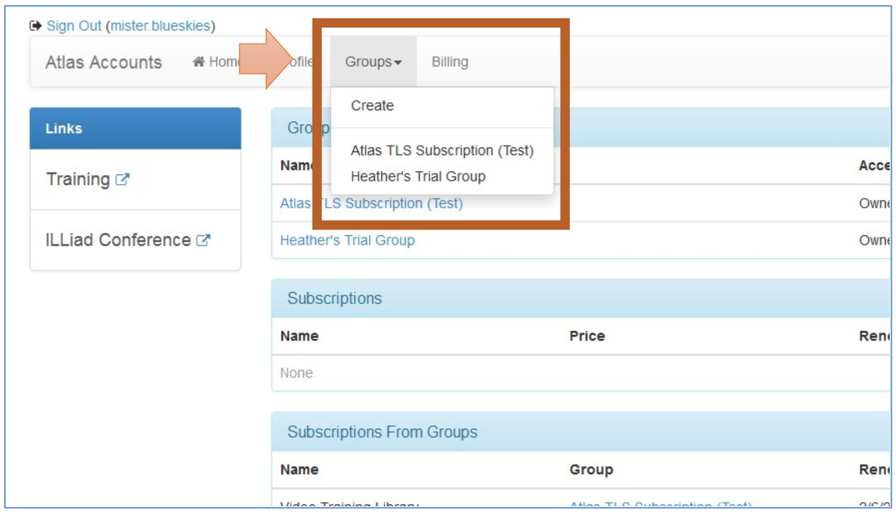Choose Atlas TLS Subscription (Test) menu entry

click(x=442, y=150)
